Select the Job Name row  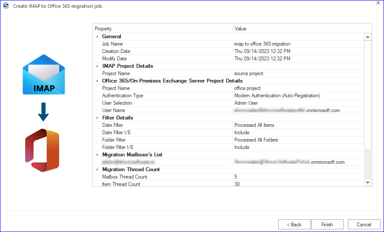pyautogui.click(x=229, y=44)
